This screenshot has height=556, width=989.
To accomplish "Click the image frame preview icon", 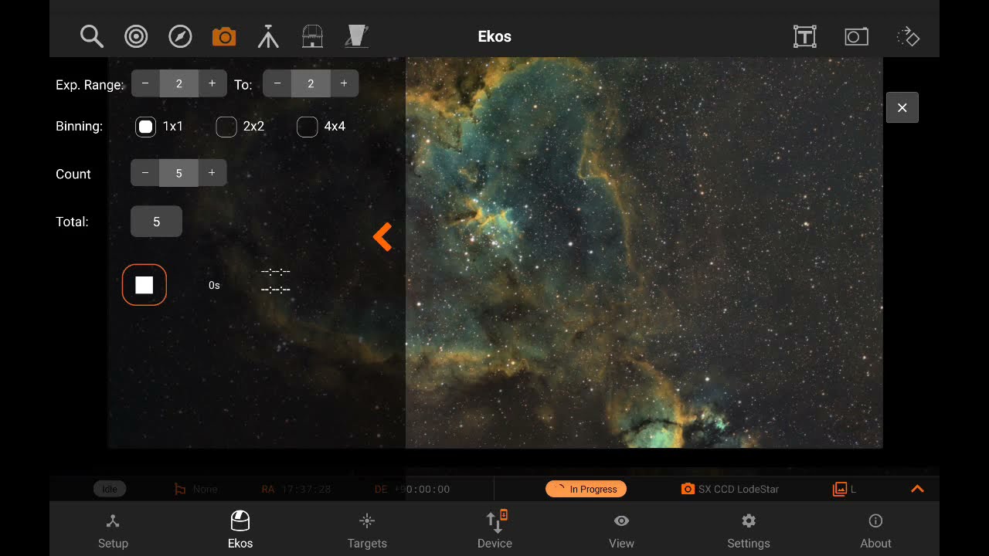I will tap(856, 36).
